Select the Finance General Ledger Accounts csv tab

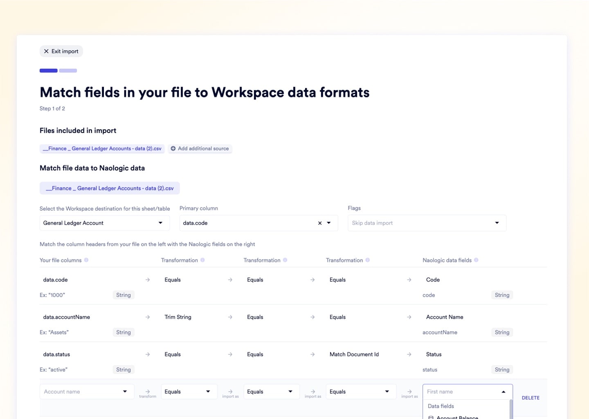109,188
